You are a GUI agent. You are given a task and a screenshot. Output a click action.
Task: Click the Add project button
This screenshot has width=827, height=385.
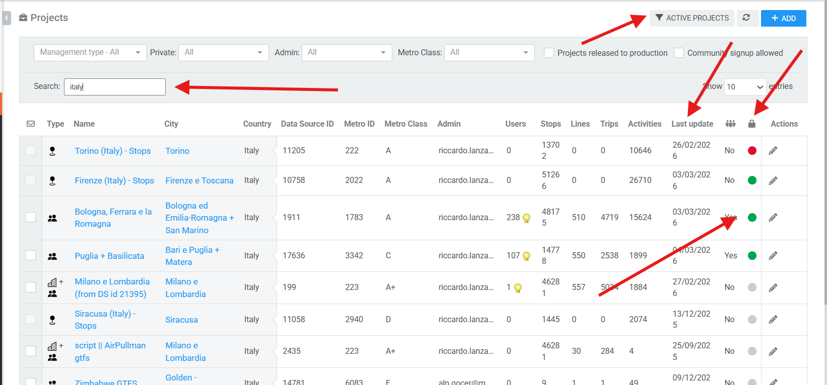coord(784,18)
